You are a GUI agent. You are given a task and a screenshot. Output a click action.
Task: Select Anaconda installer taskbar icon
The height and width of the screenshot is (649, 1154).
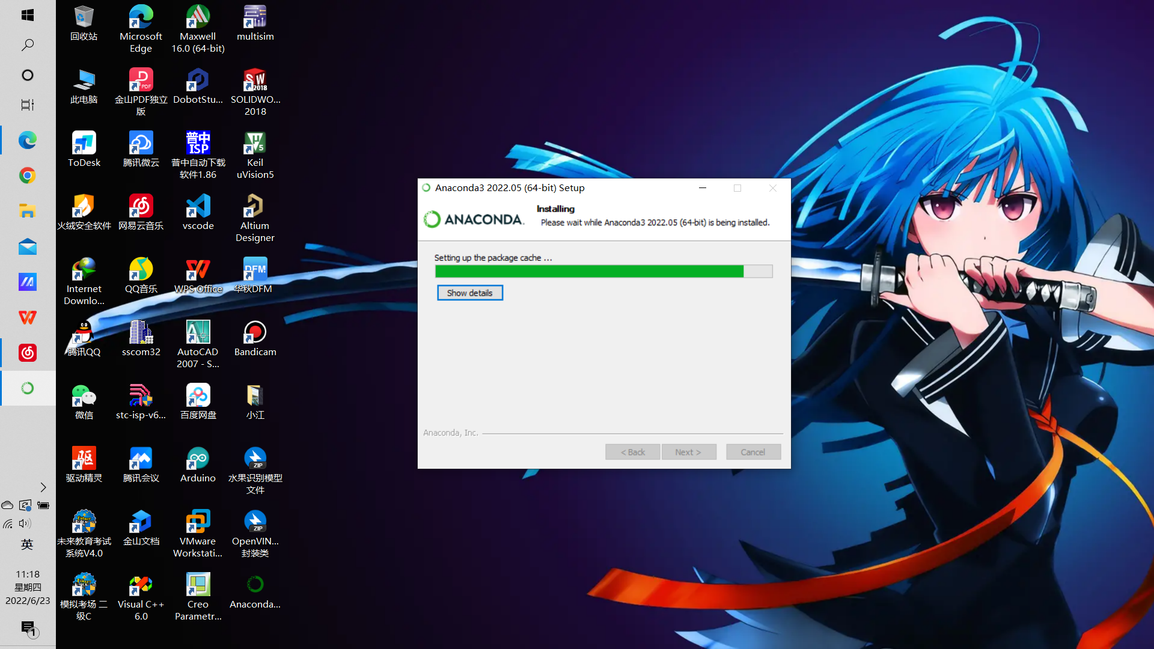click(28, 388)
